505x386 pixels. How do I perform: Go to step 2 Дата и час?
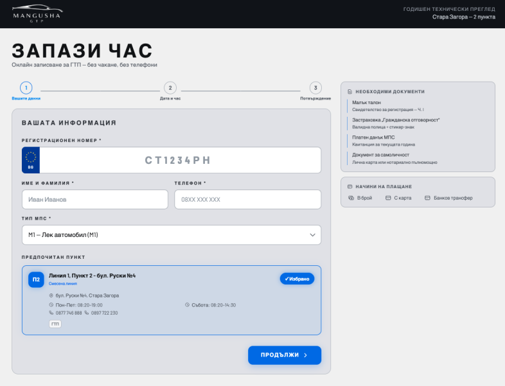170,87
